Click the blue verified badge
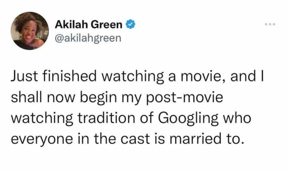The image size is (288, 172). tap(130, 24)
